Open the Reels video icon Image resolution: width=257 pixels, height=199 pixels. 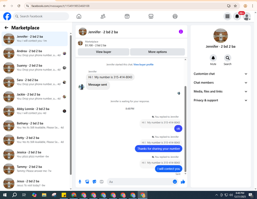click(x=127, y=16)
